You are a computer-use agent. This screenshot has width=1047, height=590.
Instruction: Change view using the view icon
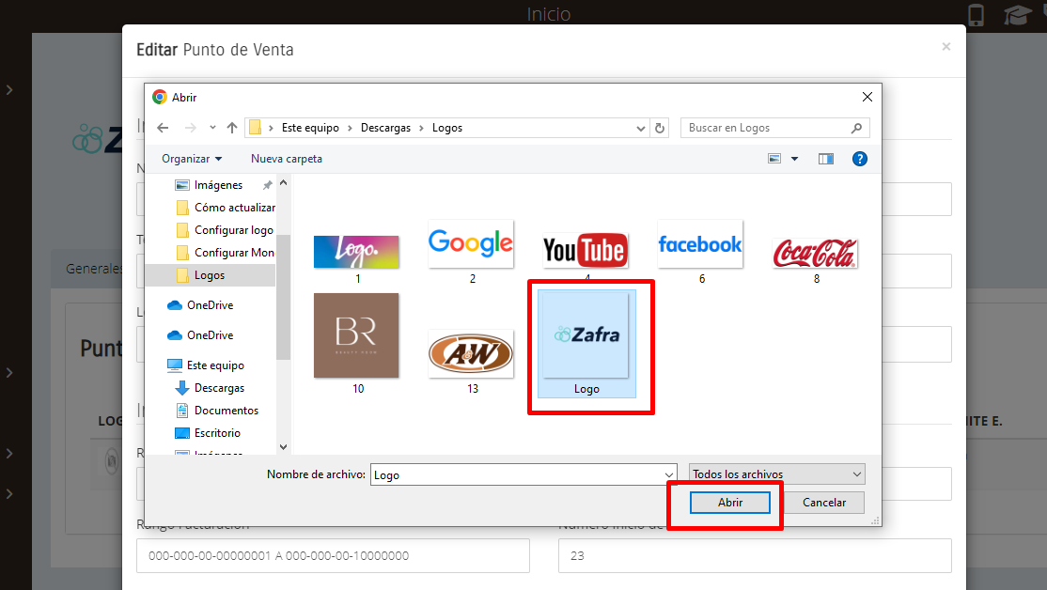774,159
